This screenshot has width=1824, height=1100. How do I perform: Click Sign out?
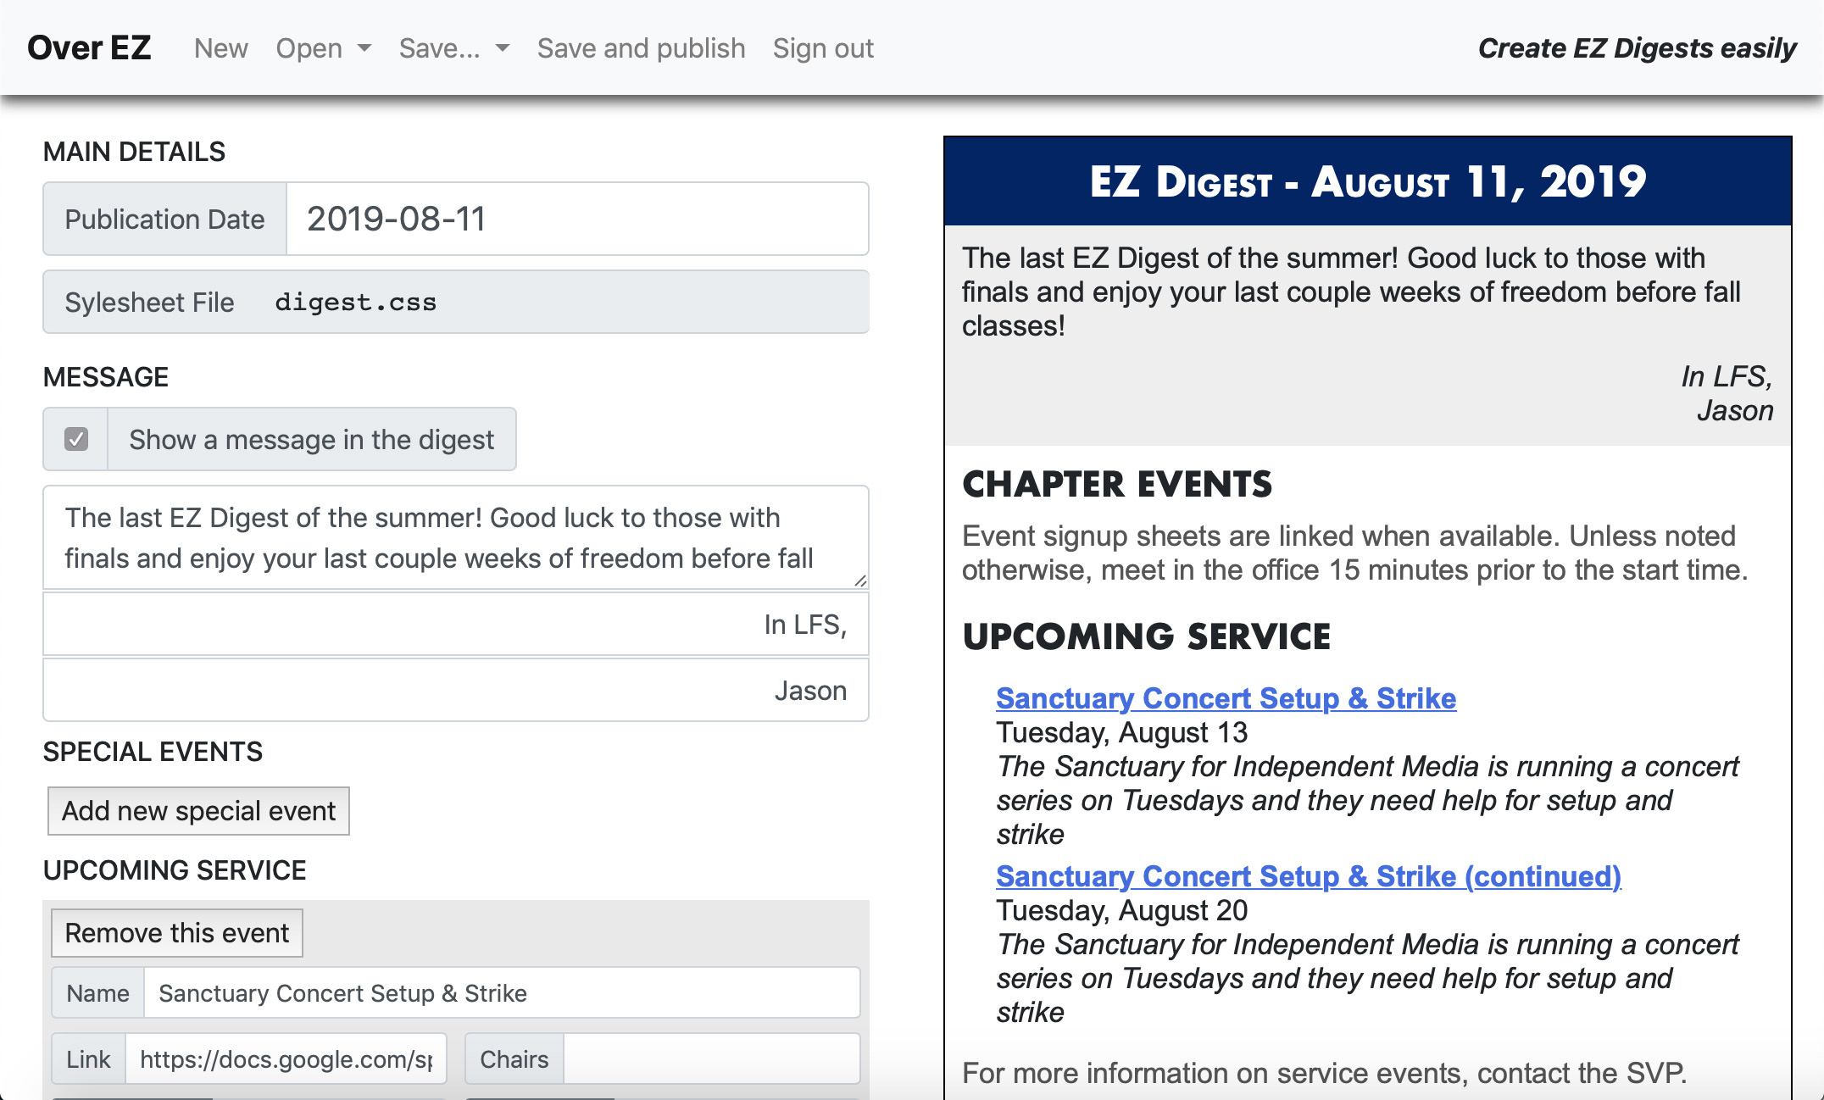tap(823, 48)
